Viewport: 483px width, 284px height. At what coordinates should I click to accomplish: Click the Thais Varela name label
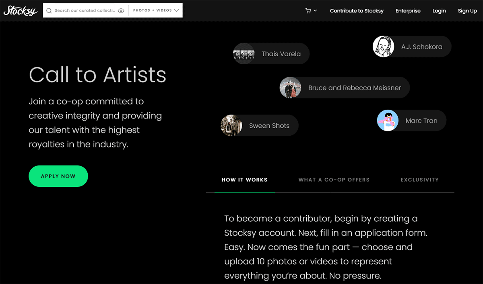pyautogui.click(x=281, y=54)
